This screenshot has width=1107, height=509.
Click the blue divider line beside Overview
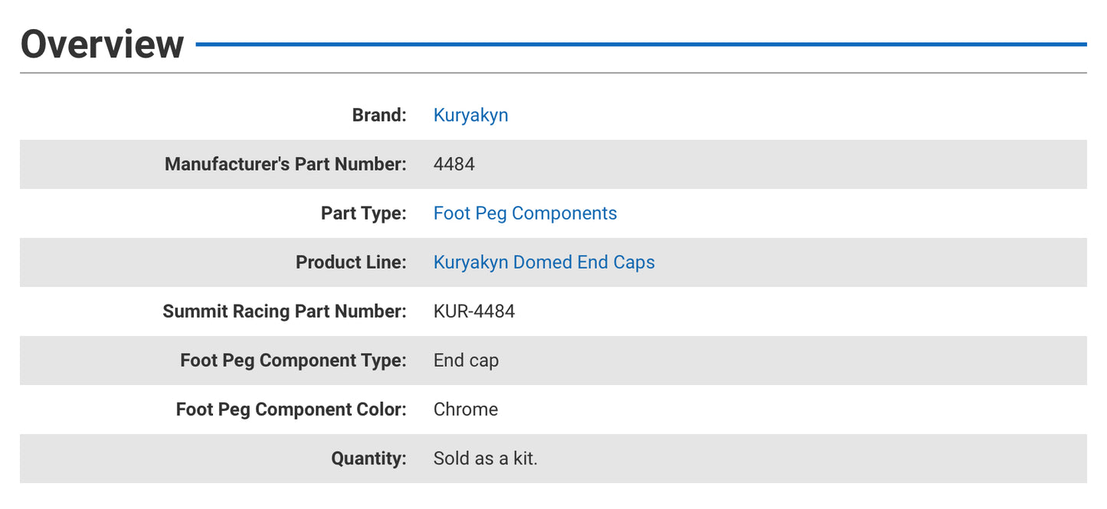click(x=644, y=44)
